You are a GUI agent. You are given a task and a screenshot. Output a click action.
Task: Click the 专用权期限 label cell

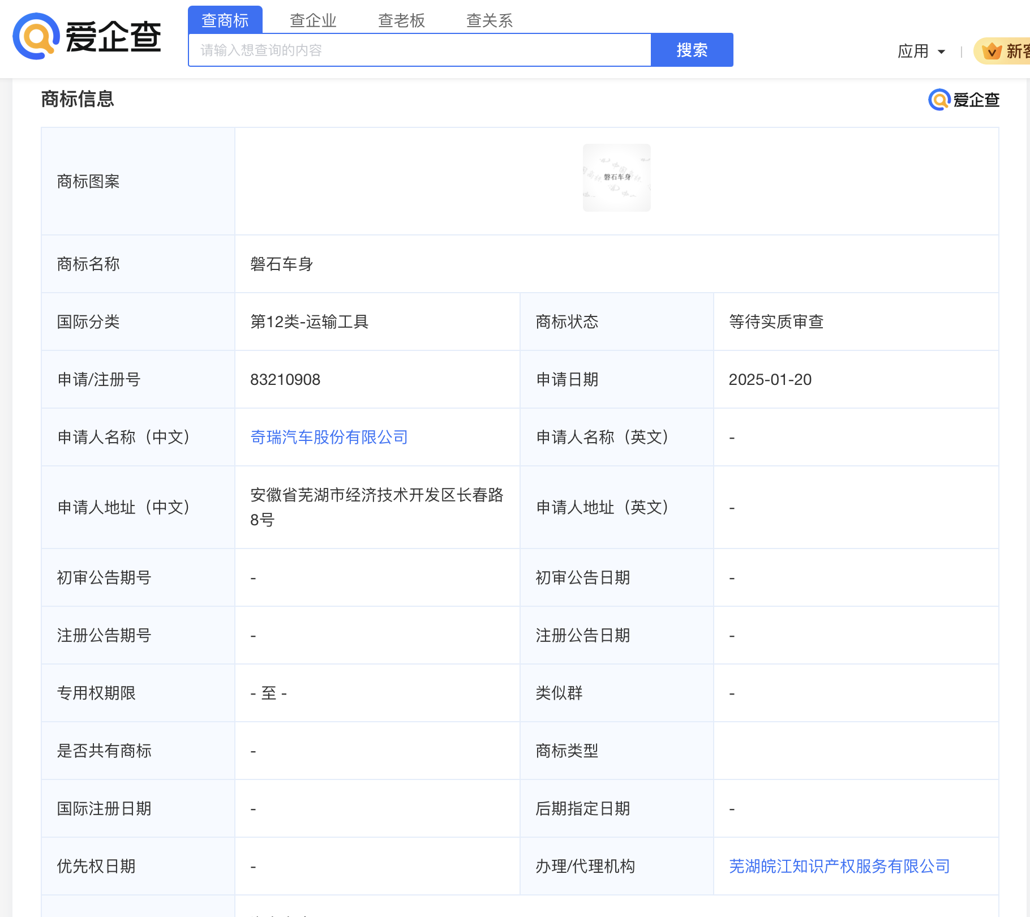[138, 693]
